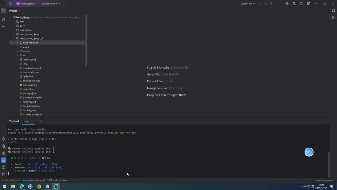337x190 pixels.
Task: Open the Network URL 192.168.1.28:3001
Action: (x=45, y=168)
